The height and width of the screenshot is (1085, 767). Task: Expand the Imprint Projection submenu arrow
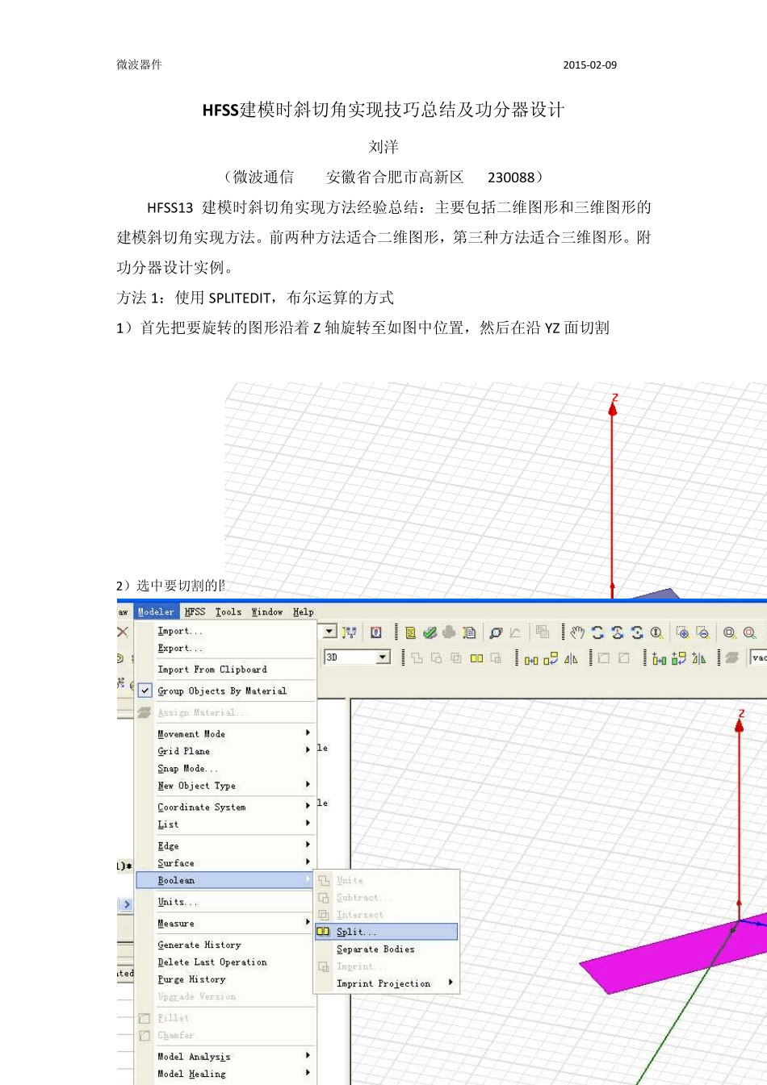pyautogui.click(x=451, y=983)
